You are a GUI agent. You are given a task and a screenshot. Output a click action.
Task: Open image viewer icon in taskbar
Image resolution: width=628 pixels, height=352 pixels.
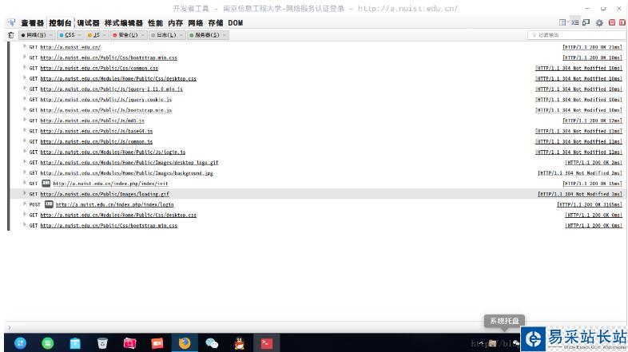point(129,343)
